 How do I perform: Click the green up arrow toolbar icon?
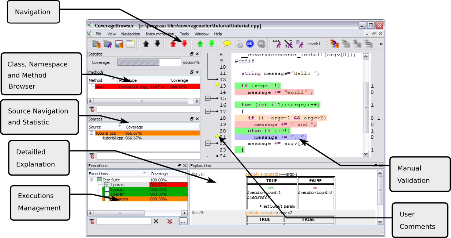click(200, 44)
